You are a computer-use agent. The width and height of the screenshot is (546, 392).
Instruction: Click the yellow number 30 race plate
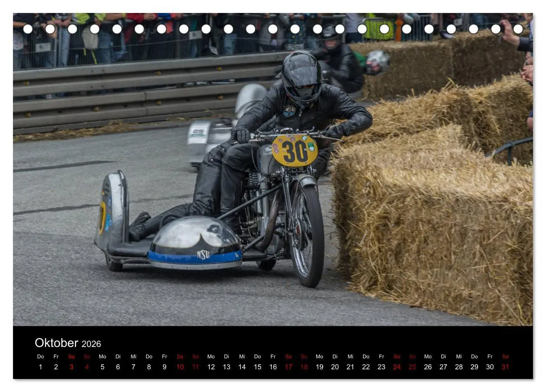[x=295, y=151]
